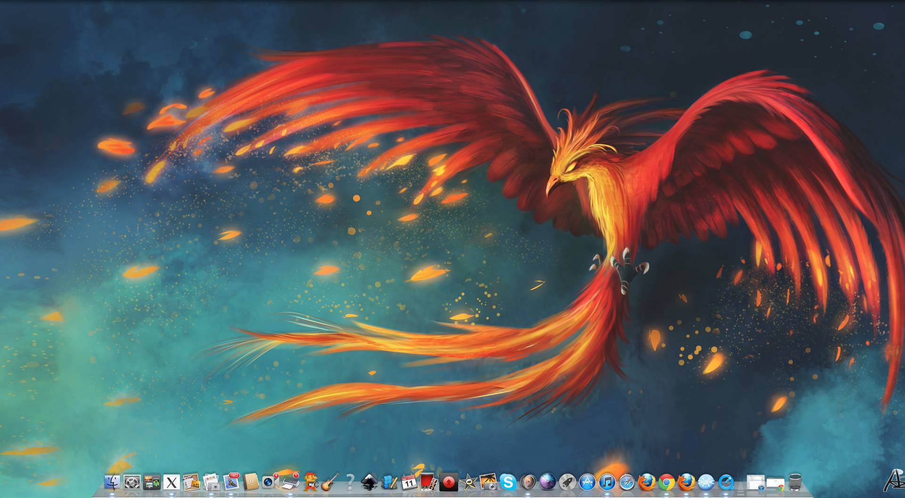This screenshot has height=498, width=905.
Task: Click the question mark dock icon
Action: pyautogui.click(x=350, y=482)
